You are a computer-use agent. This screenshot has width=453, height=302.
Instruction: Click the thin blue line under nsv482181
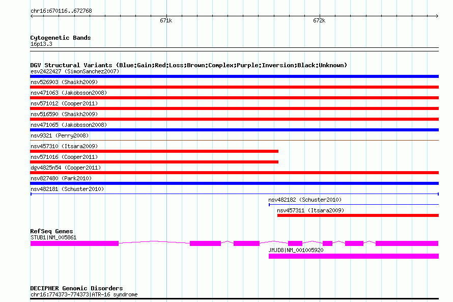tap(234, 194)
